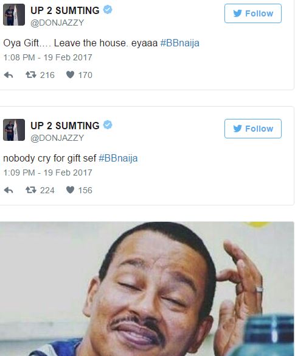Click verified badge on first tweet
Screen dimensions: 295x356
[x=108, y=10]
